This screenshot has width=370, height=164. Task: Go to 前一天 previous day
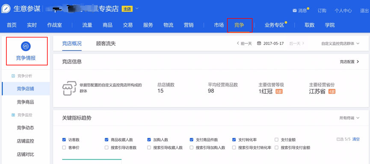244,43
